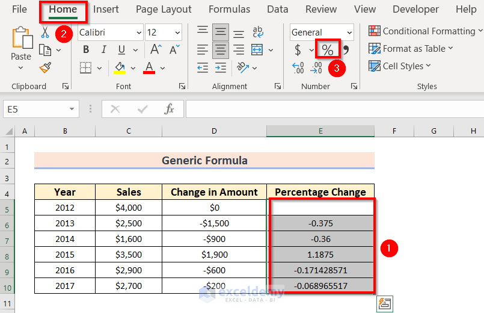
Task: Toggle Italic formatting
Action: point(103,50)
